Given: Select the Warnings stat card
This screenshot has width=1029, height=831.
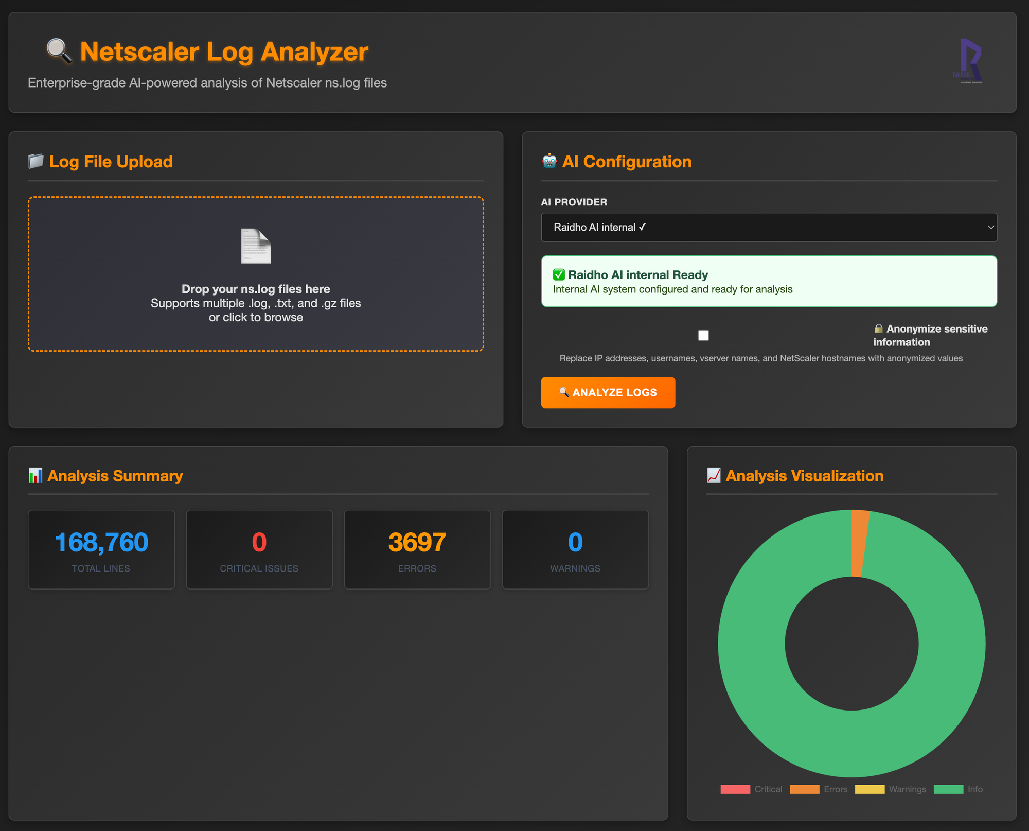Looking at the screenshot, I should (x=575, y=549).
